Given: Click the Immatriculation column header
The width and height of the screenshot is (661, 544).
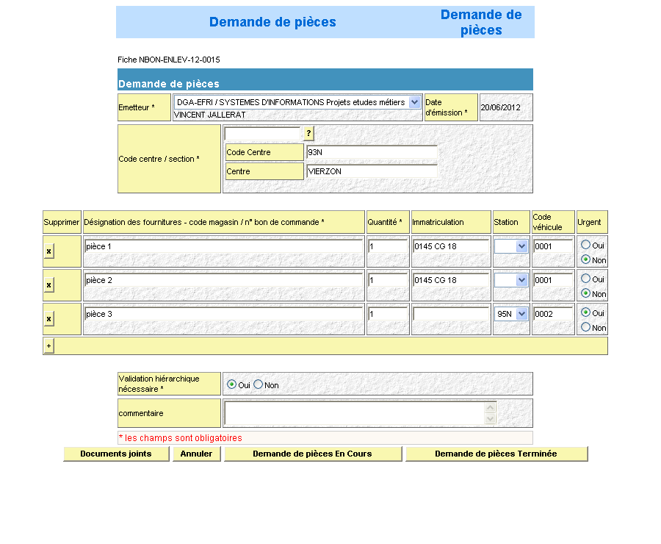Looking at the screenshot, I should point(451,222).
